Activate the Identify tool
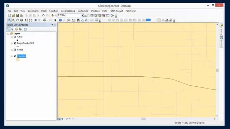Viewport: 230px width, 129px height. 60,20
